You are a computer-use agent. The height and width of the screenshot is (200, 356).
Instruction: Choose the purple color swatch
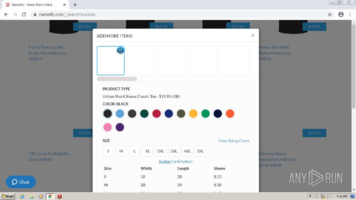click(x=120, y=127)
